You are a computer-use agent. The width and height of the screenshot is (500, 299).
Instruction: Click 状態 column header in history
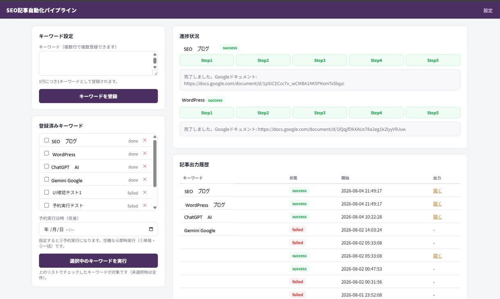[x=293, y=178]
